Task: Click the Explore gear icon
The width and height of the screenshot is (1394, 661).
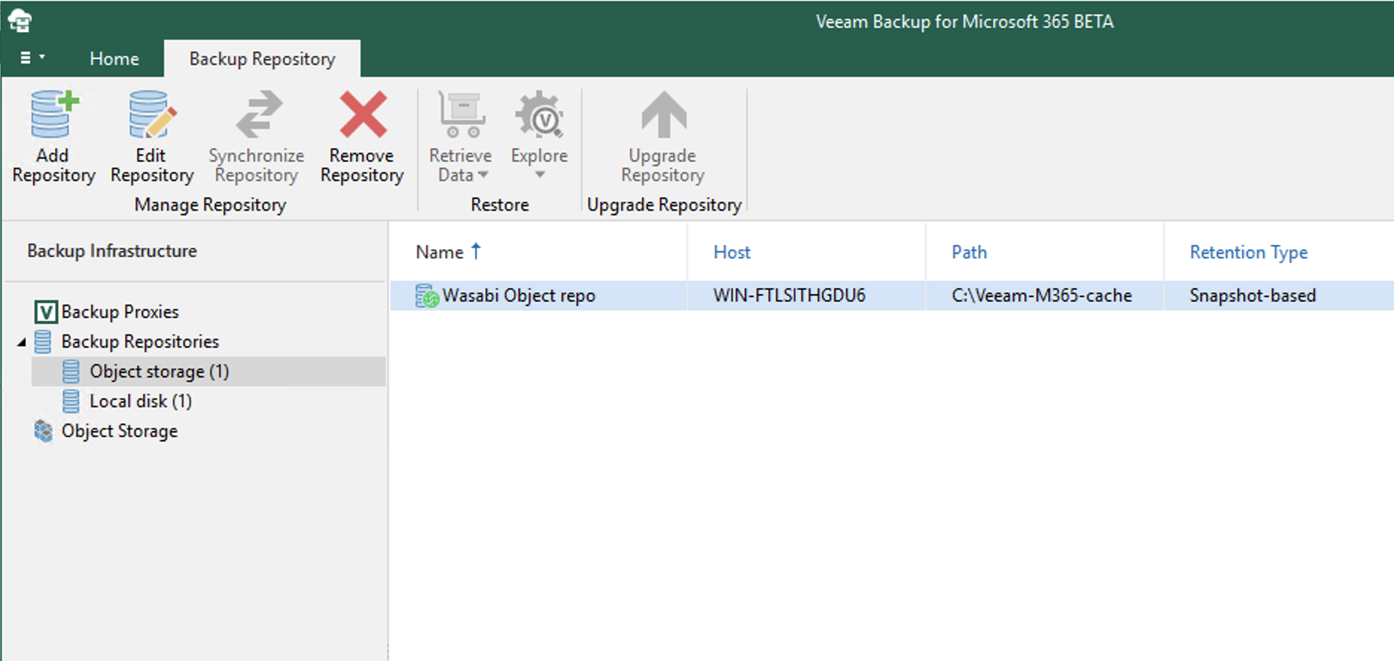Action: pyautogui.click(x=539, y=114)
